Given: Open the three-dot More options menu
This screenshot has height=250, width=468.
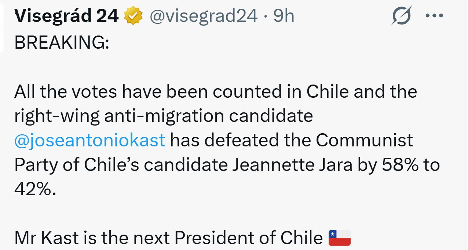Looking at the screenshot, I should pos(434,16).
